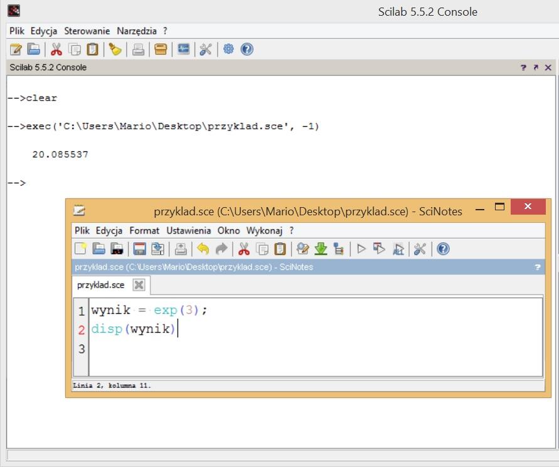
Task: Click the Paste clipboard icon in console toolbar
Action: [x=92, y=49]
